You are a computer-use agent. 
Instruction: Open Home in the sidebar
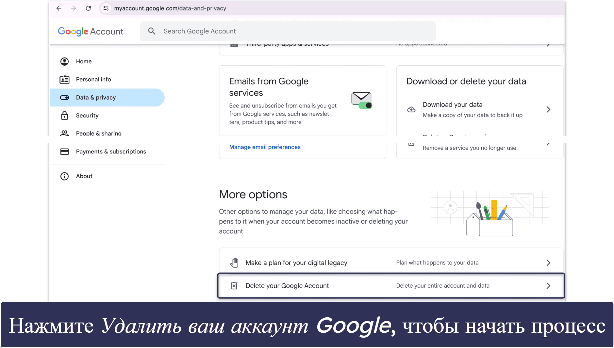pos(107,61)
